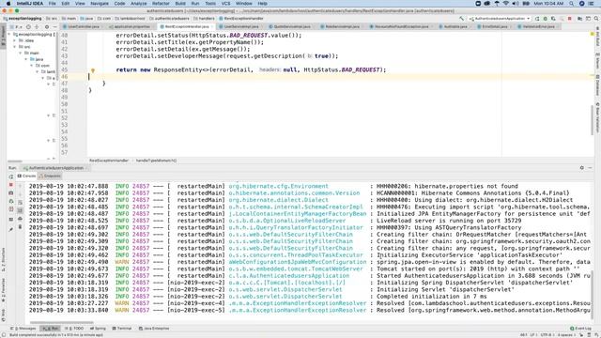Screen dimensions: 601x338
Task: Click the pin tab icon in the Run panel
Action: tap(11, 229)
